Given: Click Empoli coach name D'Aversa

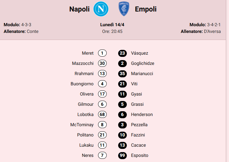Looking at the screenshot, I should [x=212, y=31].
